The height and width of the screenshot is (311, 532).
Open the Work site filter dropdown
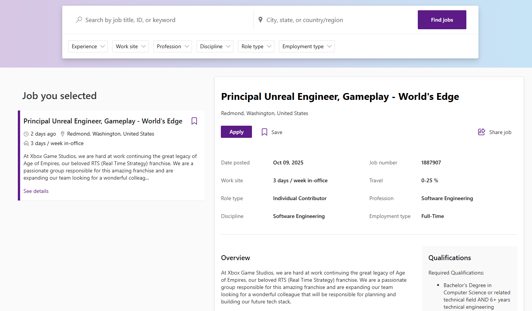[130, 46]
